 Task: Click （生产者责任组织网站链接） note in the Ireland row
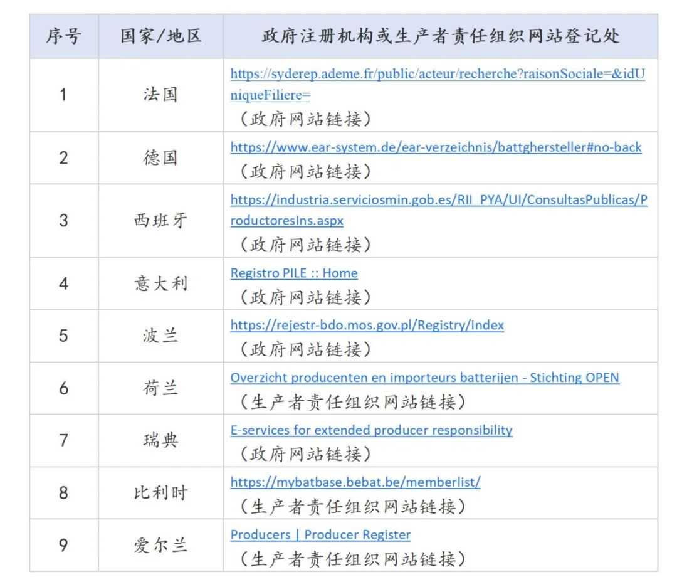tap(353, 559)
